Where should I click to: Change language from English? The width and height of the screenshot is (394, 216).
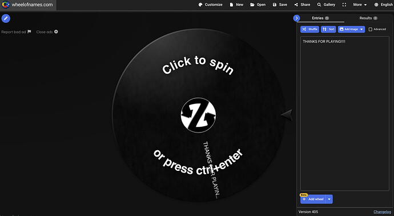point(384,5)
